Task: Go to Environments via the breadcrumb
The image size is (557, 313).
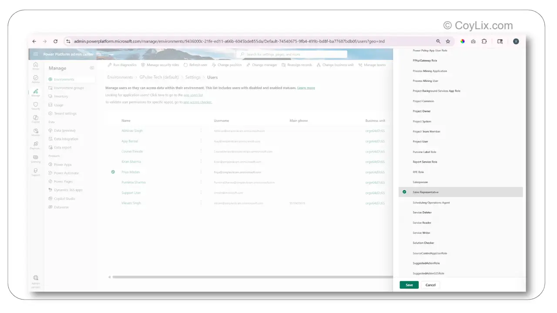Action: [121, 77]
